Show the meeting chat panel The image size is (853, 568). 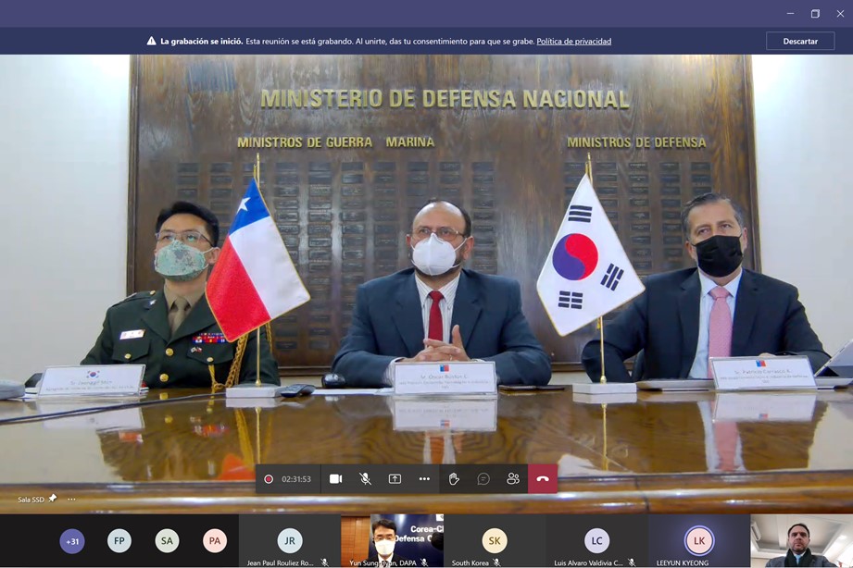(483, 479)
